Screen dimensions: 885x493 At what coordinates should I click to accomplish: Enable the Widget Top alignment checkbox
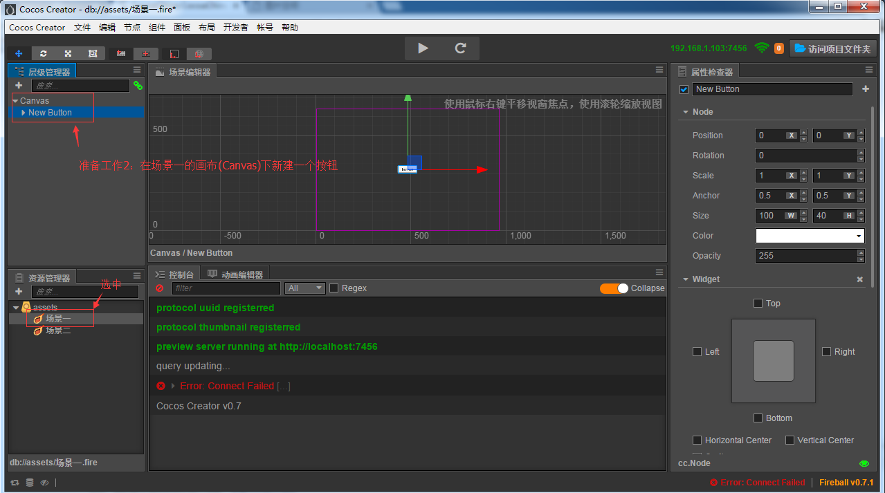758,303
